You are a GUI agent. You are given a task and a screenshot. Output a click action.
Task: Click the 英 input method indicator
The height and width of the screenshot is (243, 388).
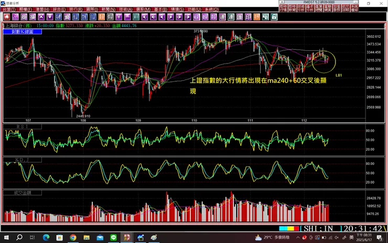click(351, 238)
